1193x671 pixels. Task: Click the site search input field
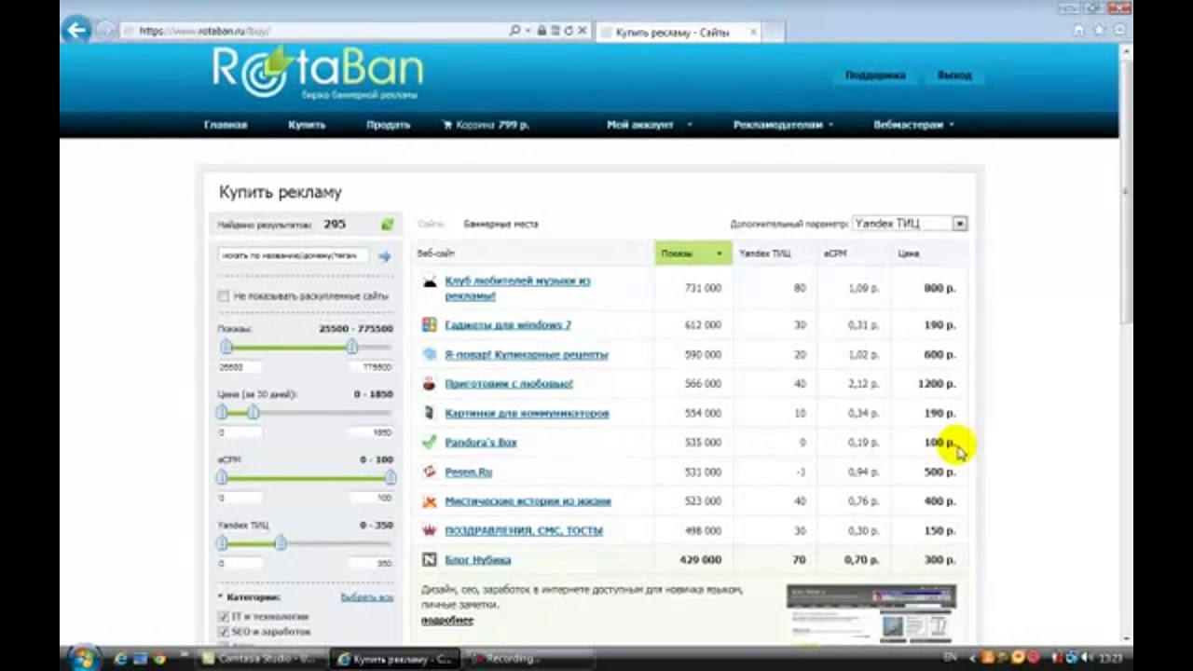coord(294,255)
